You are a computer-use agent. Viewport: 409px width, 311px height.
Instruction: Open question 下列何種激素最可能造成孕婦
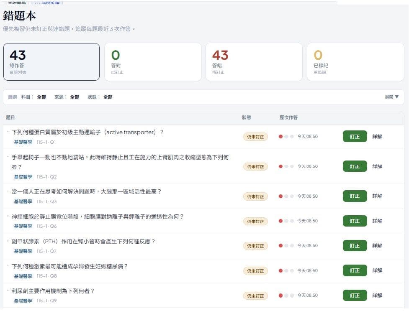[x=69, y=266]
